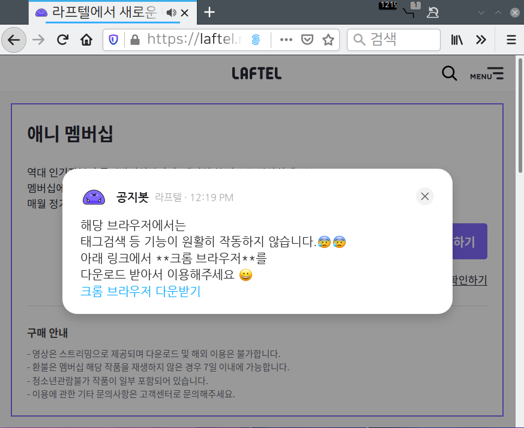This screenshot has height=428, width=524.
Task: Close the Laftel browser tab
Action: pos(184,13)
